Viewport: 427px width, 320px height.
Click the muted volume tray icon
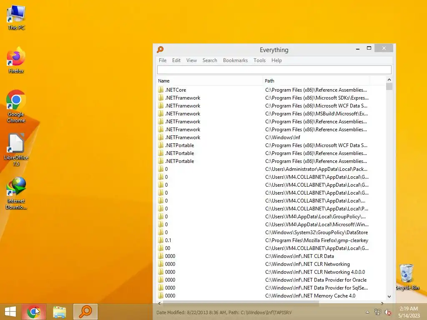[387, 312]
